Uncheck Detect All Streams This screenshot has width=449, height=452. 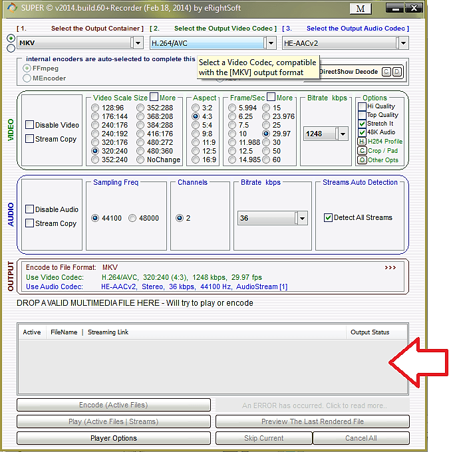(328, 217)
